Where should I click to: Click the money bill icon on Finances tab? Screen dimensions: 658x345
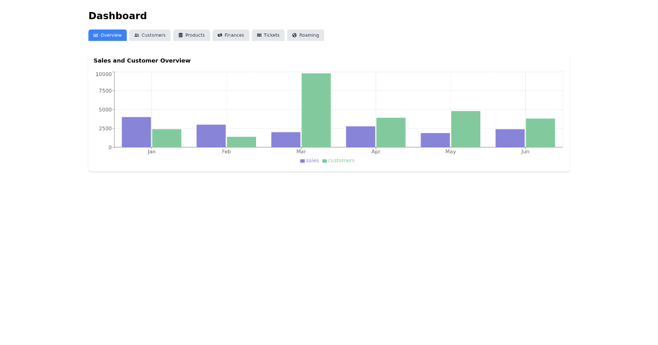tap(220, 35)
